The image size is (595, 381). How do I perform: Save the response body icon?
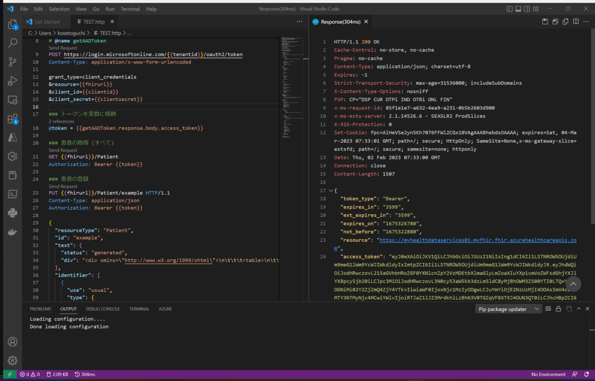555,22
